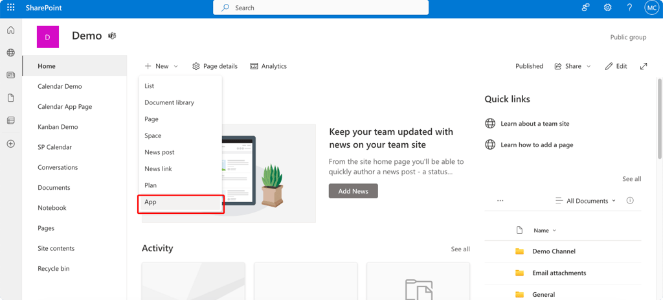Open the conversations network icon in header
Image resolution: width=663 pixels, height=300 pixels.
(x=585, y=8)
